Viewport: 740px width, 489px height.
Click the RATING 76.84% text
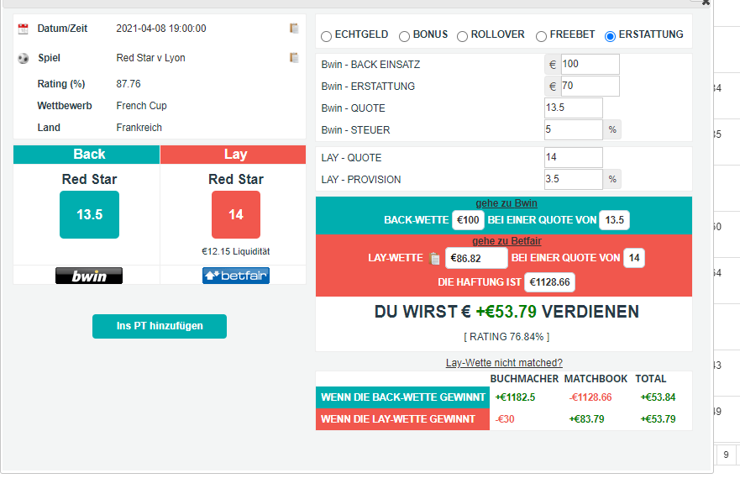[x=506, y=337]
